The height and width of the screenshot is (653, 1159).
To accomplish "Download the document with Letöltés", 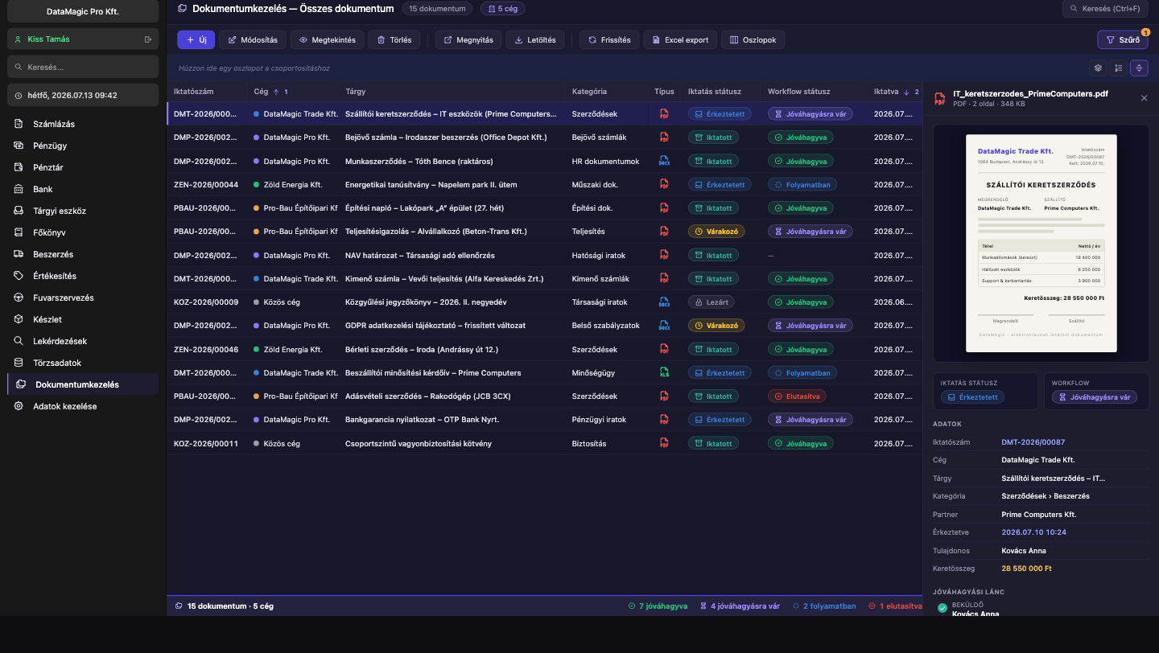I will [x=535, y=40].
